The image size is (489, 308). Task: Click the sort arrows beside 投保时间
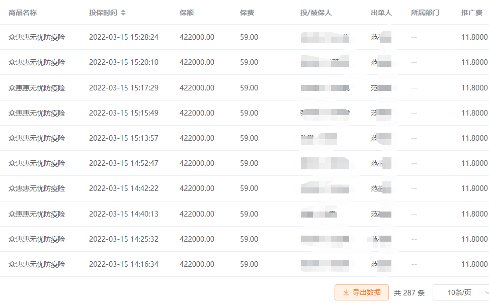(x=123, y=13)
